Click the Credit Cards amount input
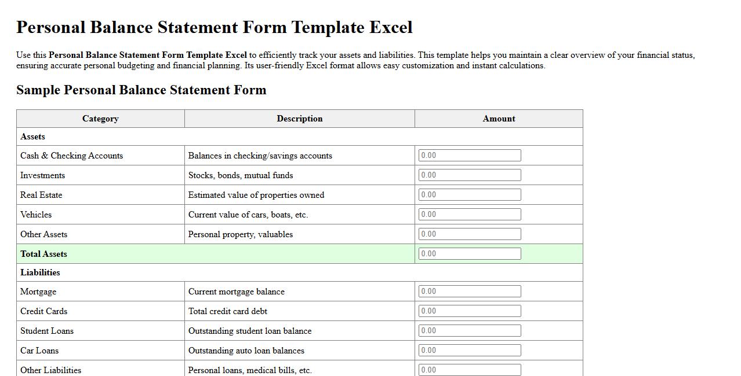 click(469, 311)
